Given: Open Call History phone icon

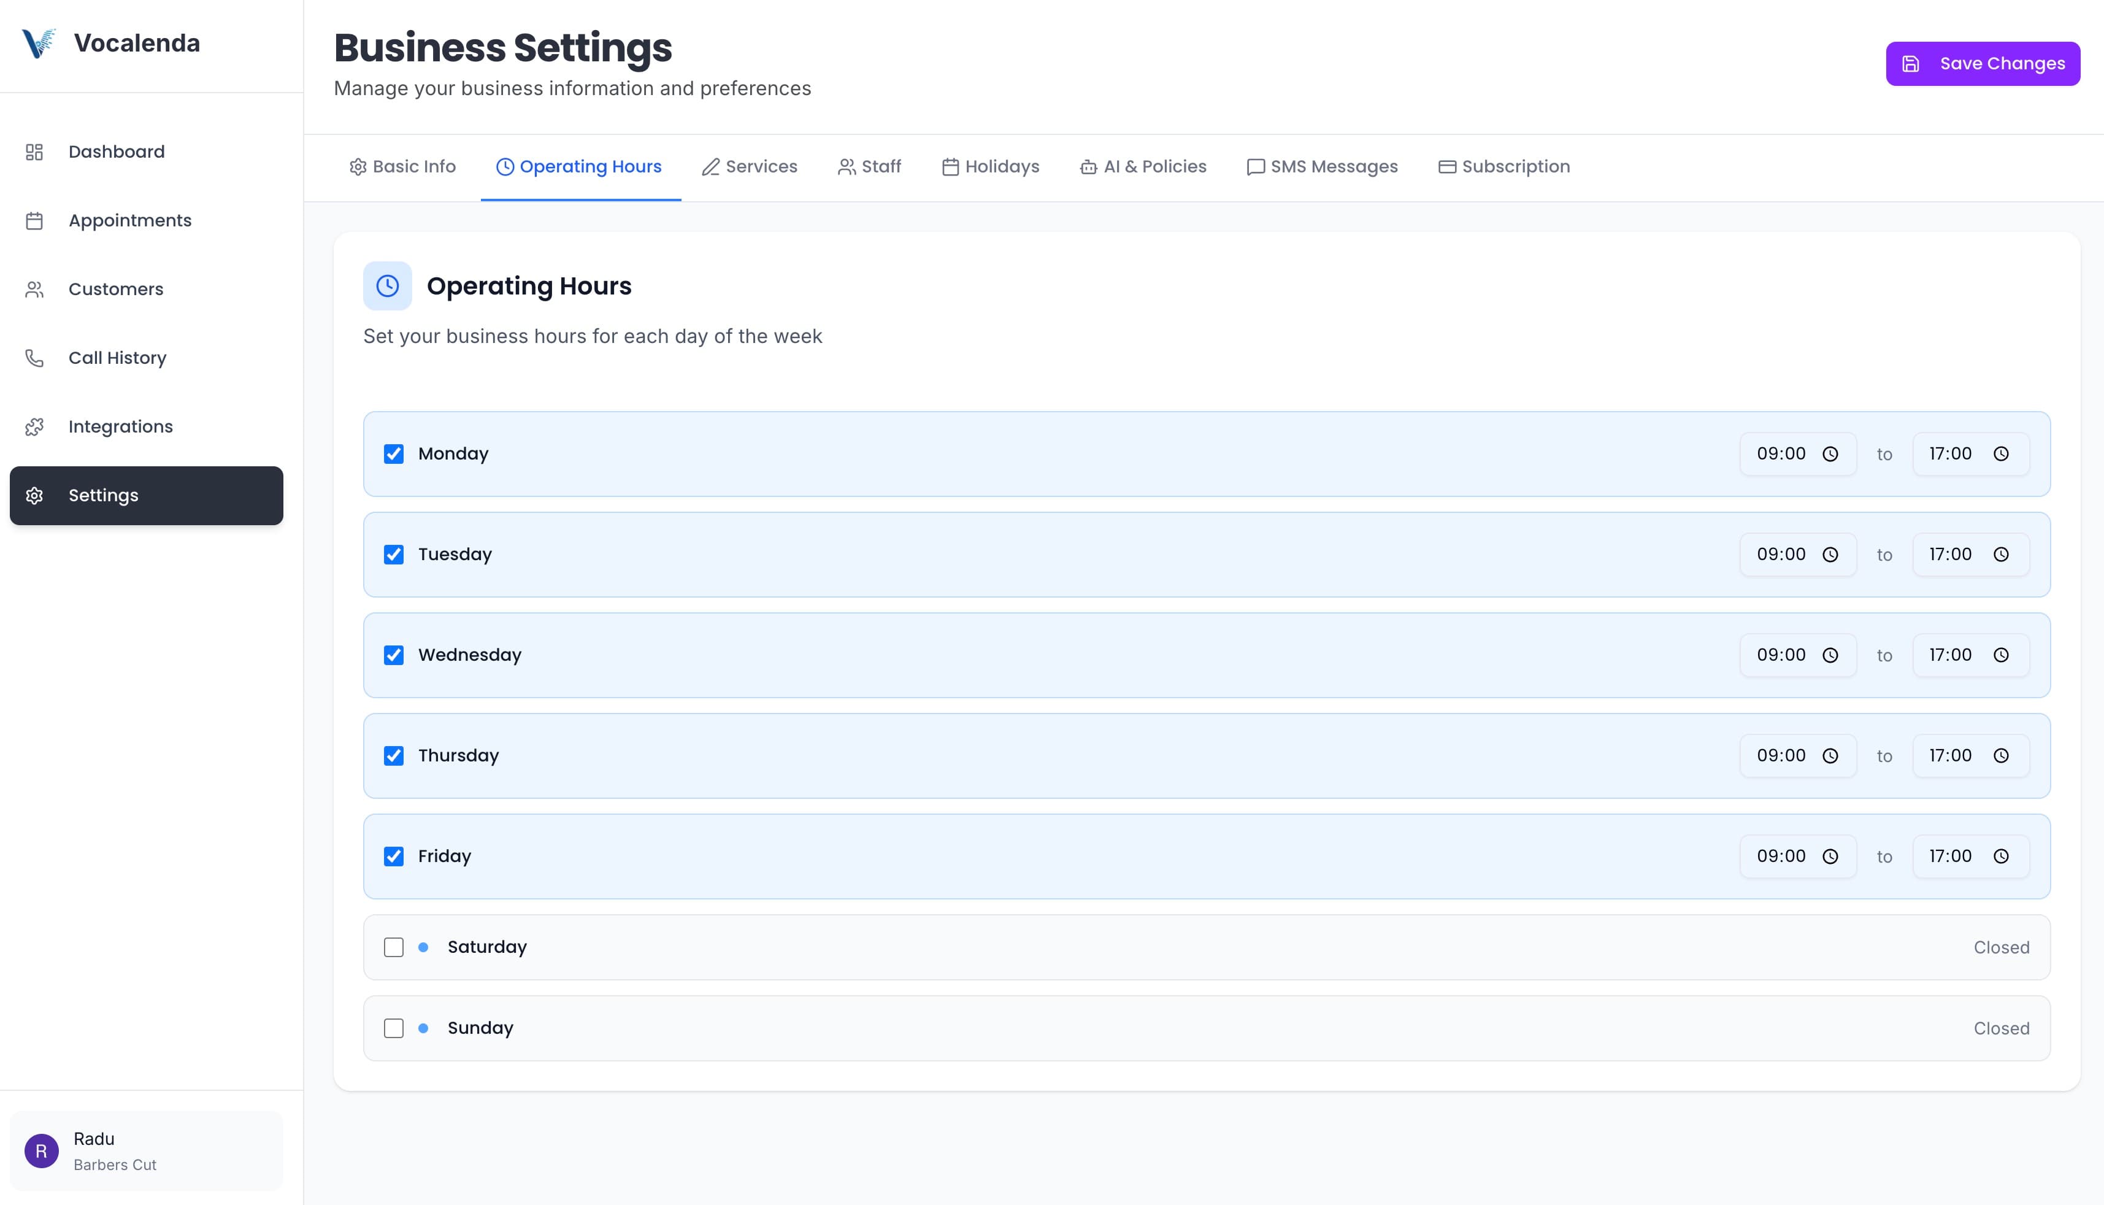Looking at the screenshot, I should click(34, 358).
